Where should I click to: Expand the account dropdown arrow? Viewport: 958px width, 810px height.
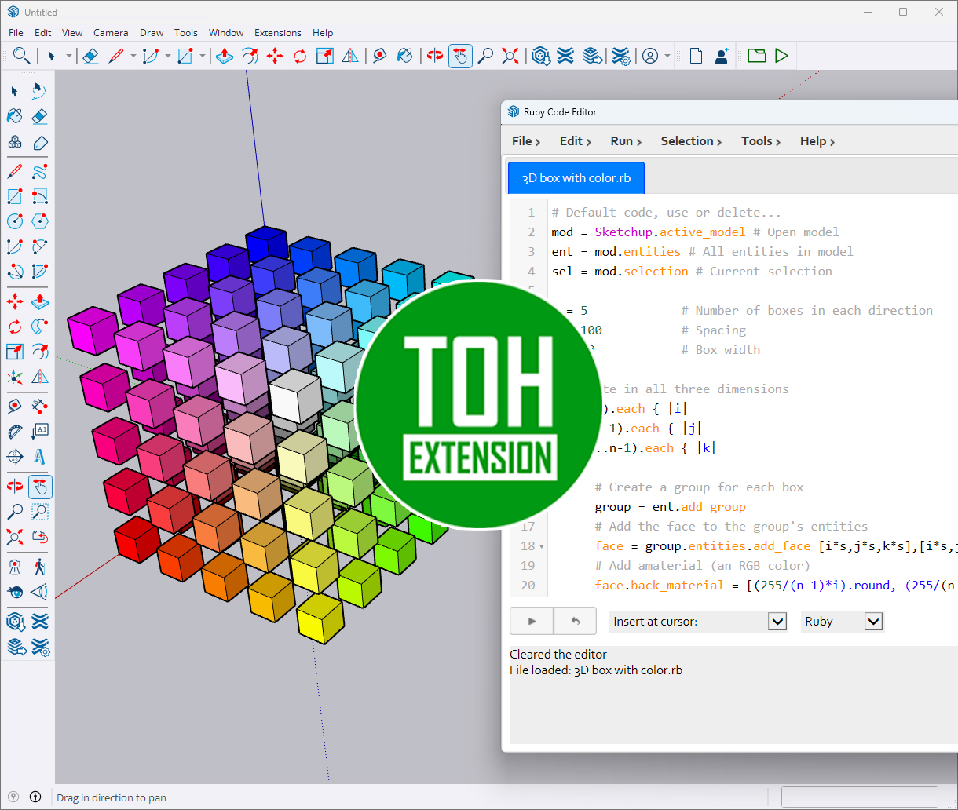tap(667, 56)
